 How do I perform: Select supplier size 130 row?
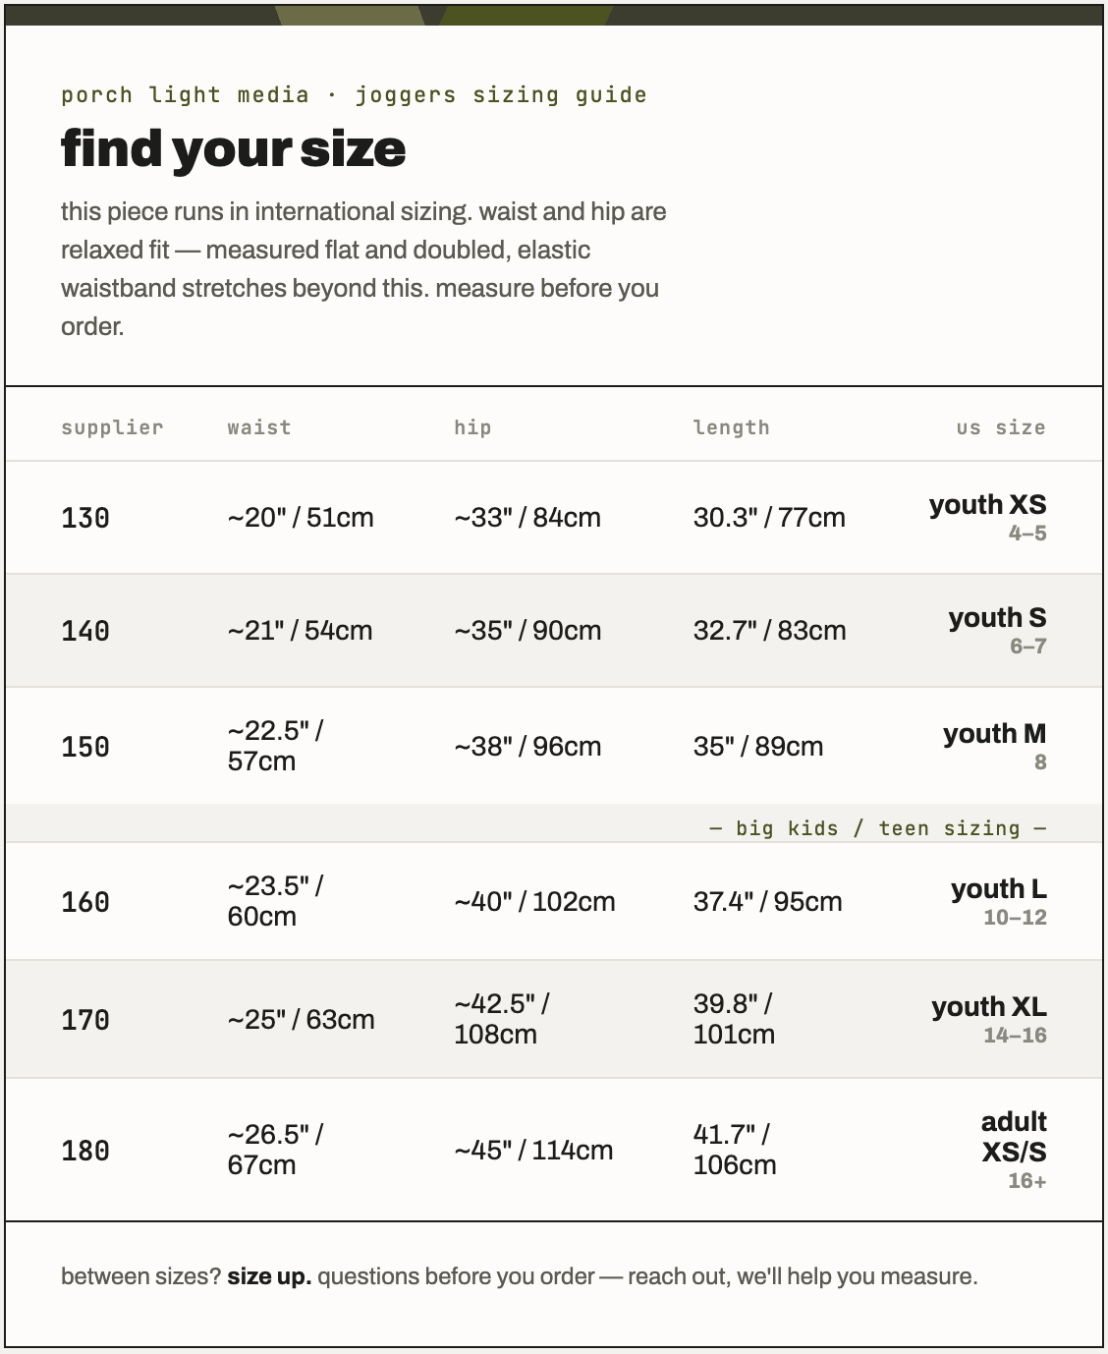pos(554,518)
